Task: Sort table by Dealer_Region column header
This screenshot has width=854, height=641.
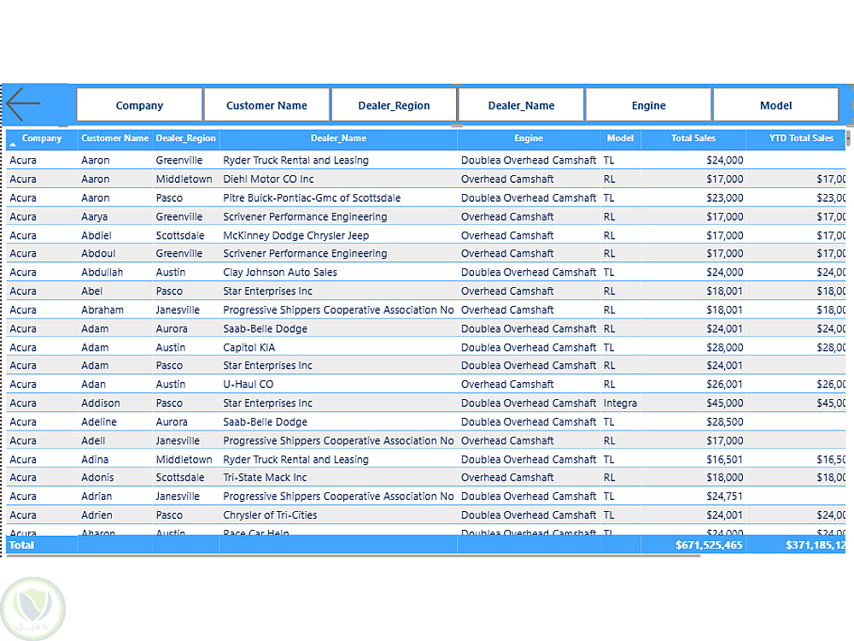Action: [x=185, y=138]
